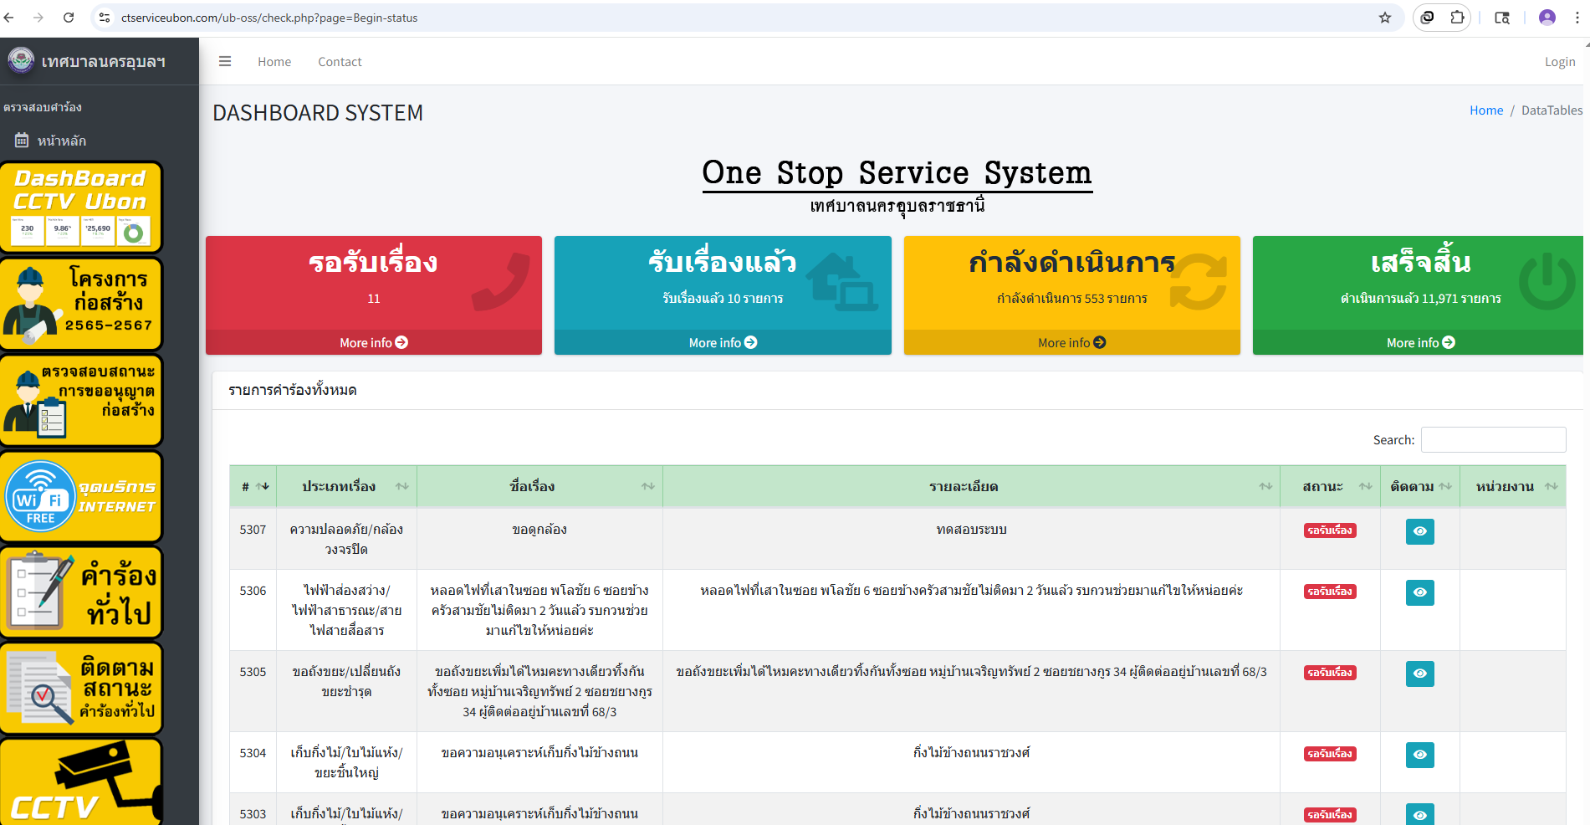Sort table by สถานะ column
Viewport: 1590px width, 825px height.
[1329, 486]
